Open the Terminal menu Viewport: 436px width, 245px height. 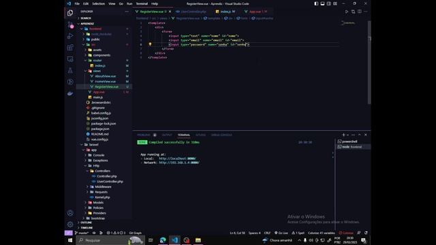click(142, 3)
